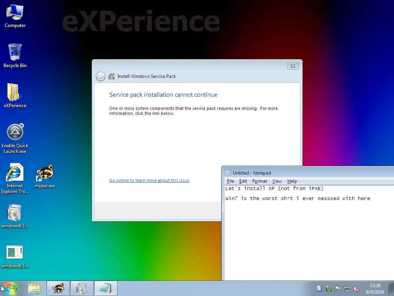The image size is (394, 296).
Task: Follow 'Go online to learn more' link
Action: pos(149,180)
